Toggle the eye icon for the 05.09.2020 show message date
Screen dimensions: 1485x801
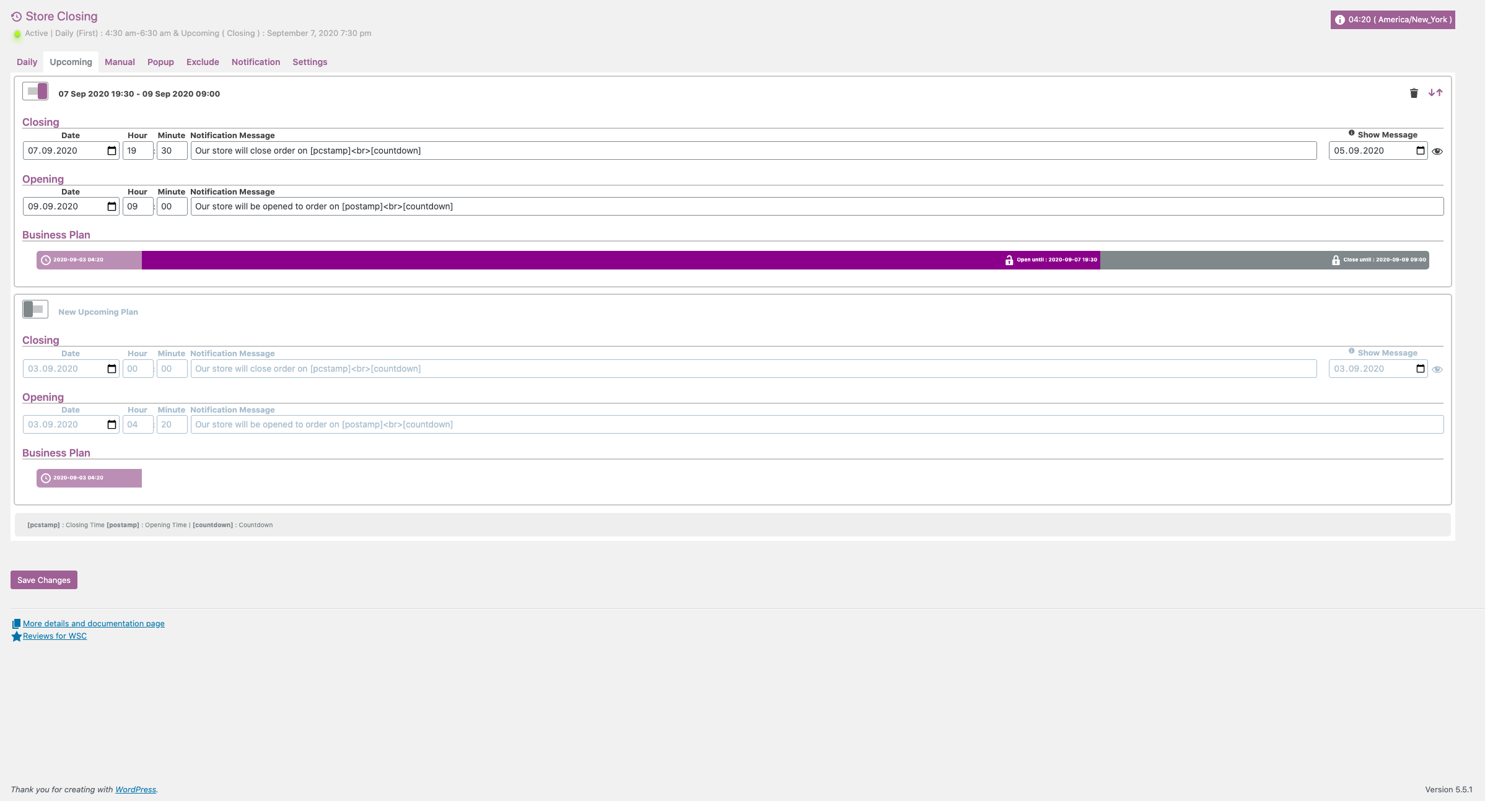pos(1437,151)
